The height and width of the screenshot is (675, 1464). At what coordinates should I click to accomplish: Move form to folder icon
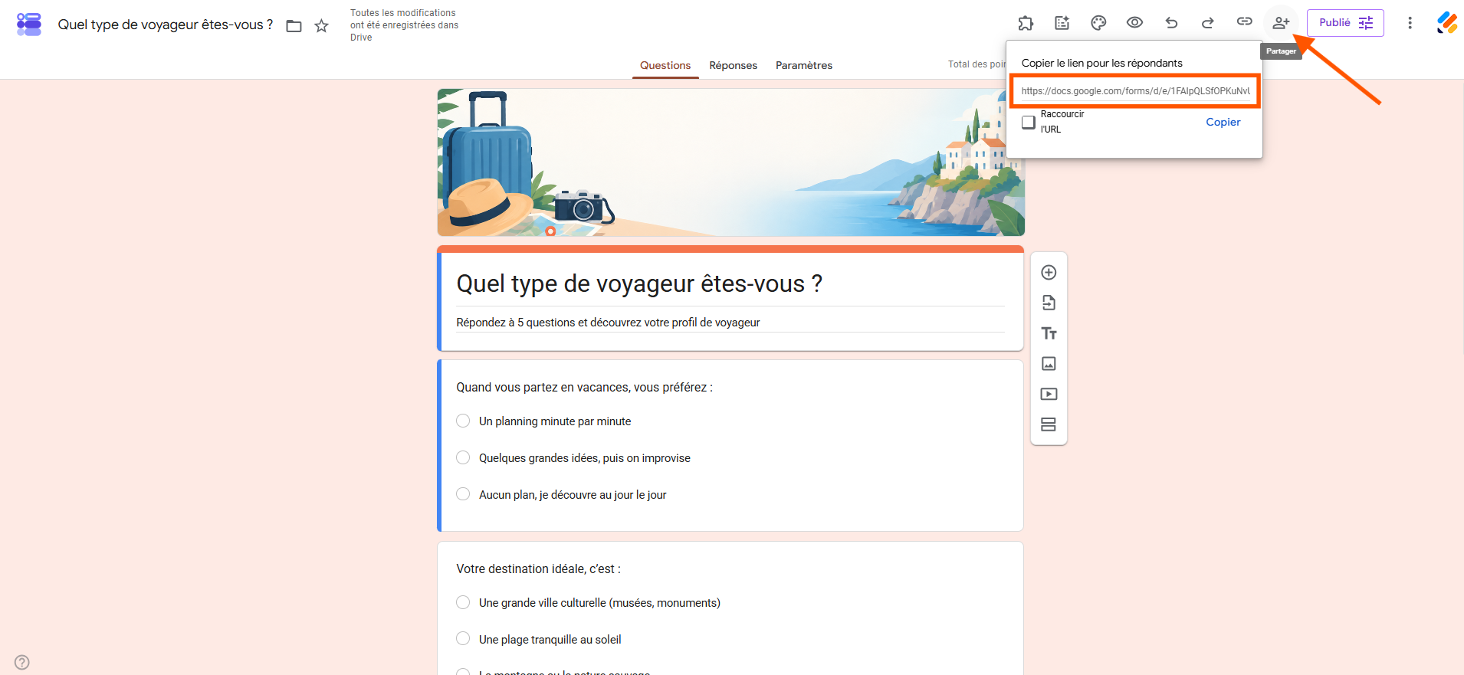click(x=294, y=26)
